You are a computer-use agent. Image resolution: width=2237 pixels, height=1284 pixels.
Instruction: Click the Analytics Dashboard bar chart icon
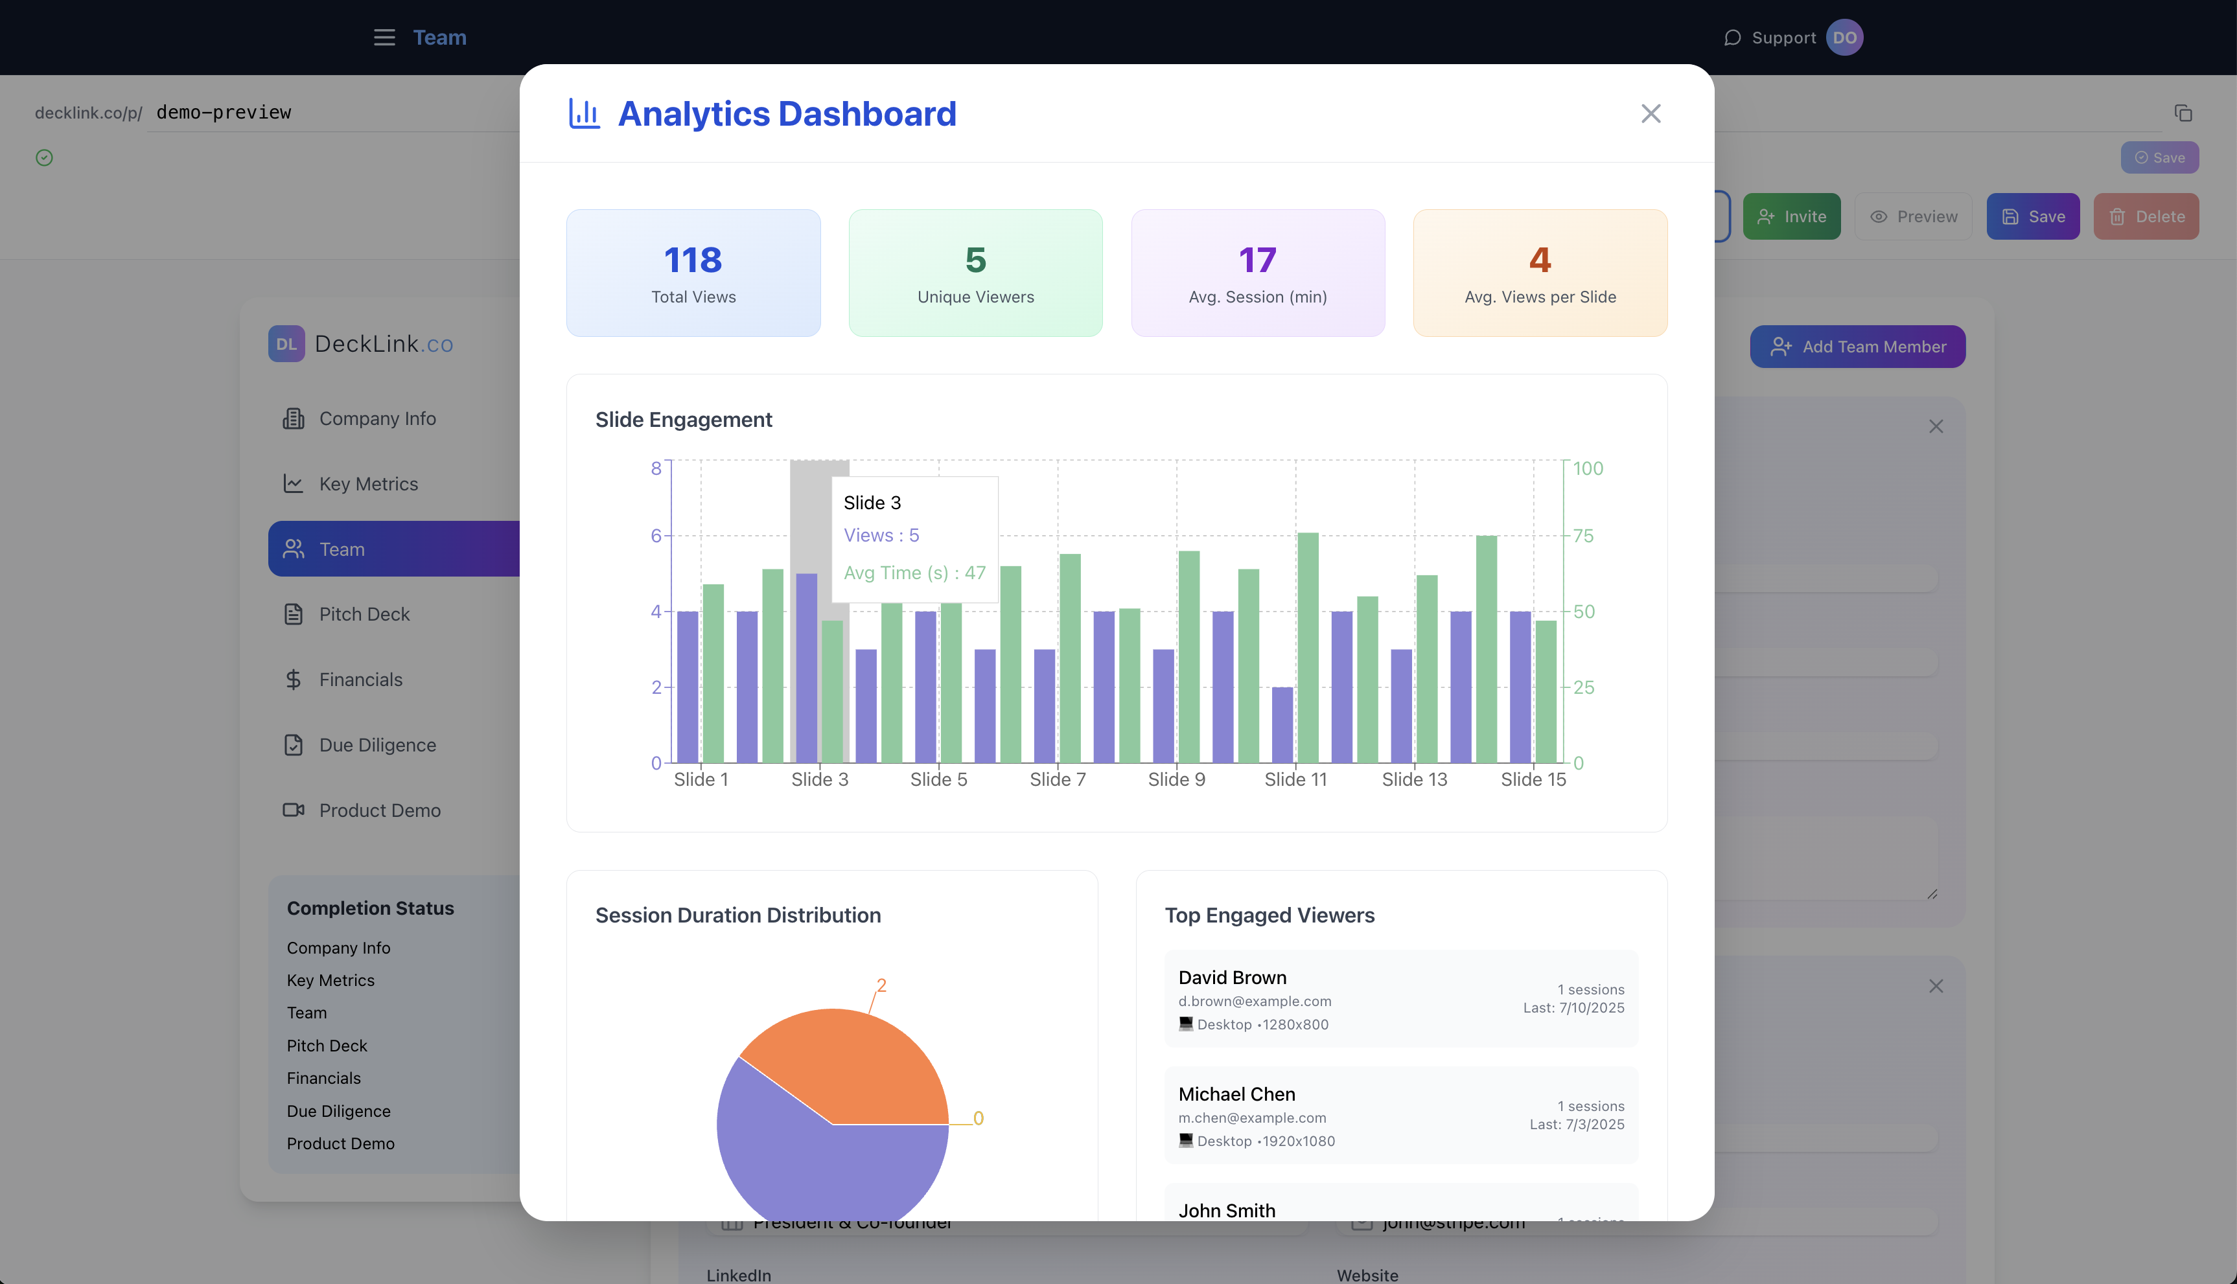click(584, 114)
